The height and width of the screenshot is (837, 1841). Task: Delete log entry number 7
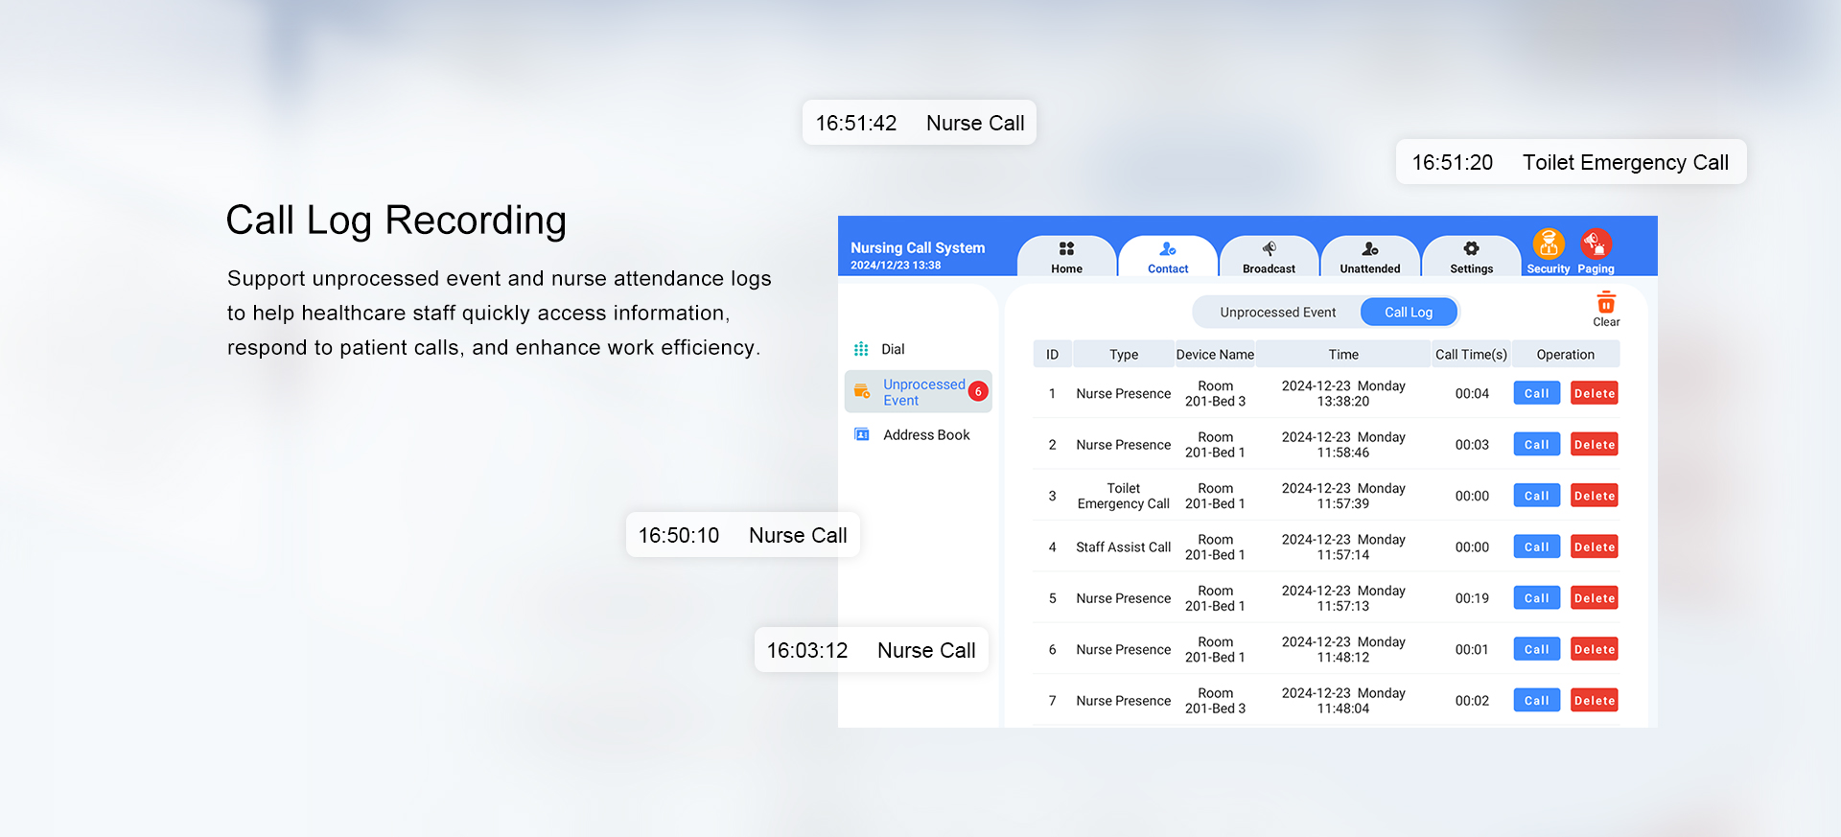click(1594, 701)
